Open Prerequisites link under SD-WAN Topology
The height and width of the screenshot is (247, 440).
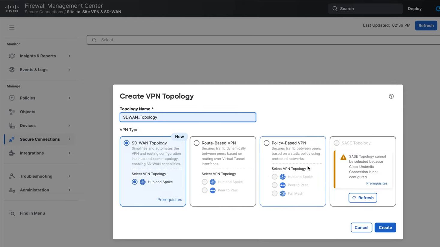pos(169,200)
